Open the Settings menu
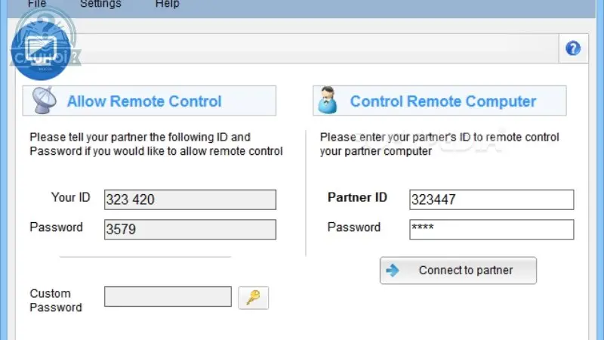 point(100,4)
